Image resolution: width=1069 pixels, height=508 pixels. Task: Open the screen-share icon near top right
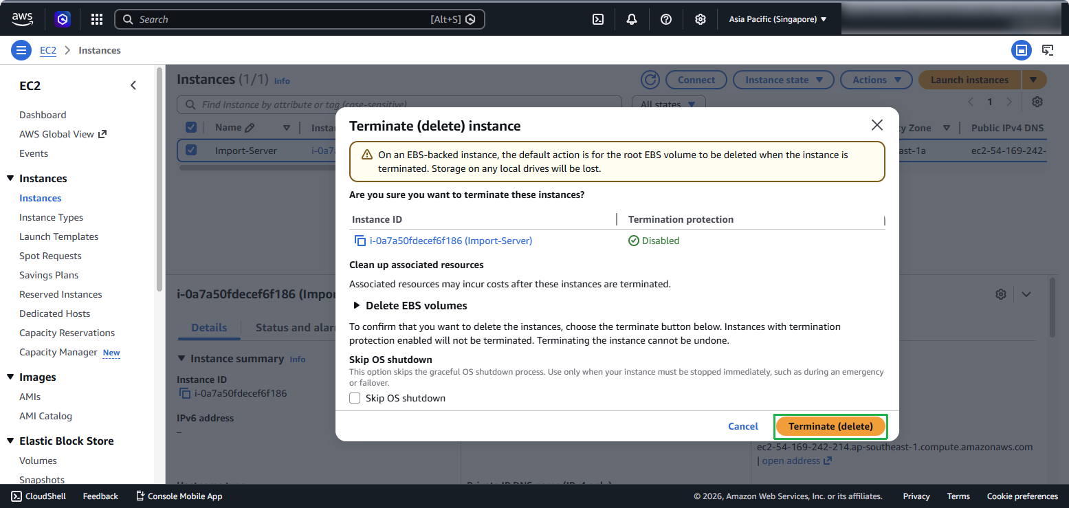pyautogui.click(x=1048, y=50)
